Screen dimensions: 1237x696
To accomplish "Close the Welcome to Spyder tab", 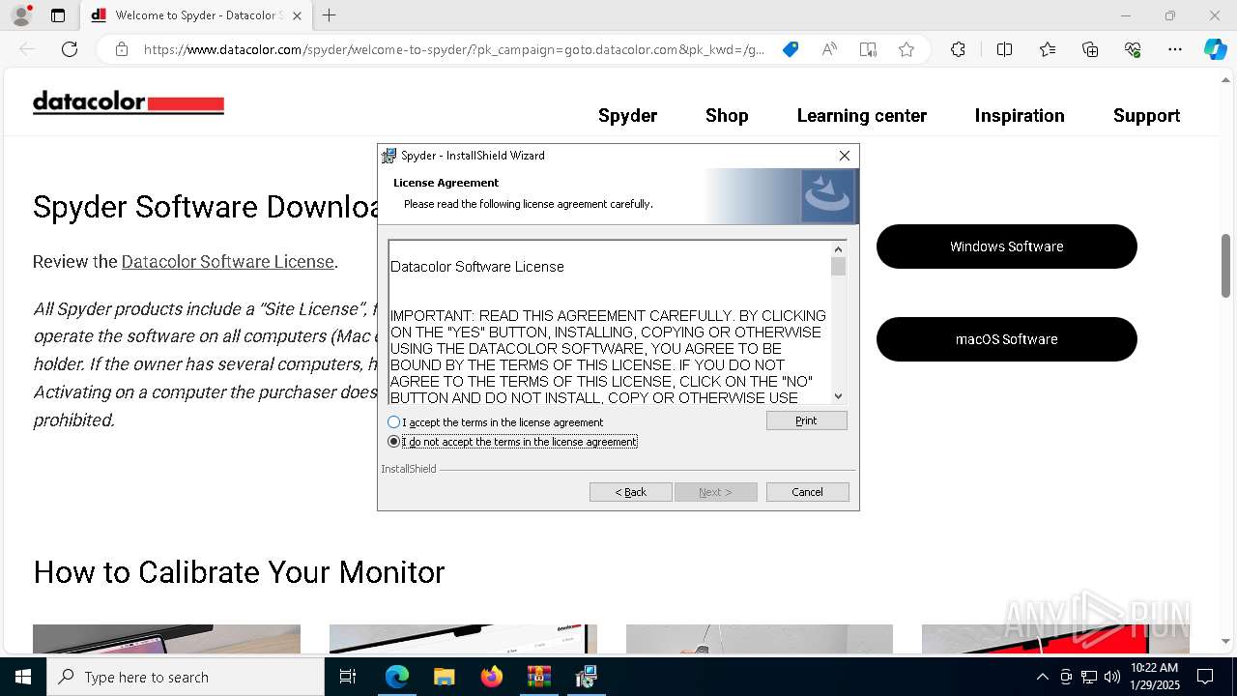I will (297, 15).
